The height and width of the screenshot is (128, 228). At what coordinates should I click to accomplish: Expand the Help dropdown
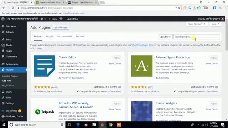216,24
